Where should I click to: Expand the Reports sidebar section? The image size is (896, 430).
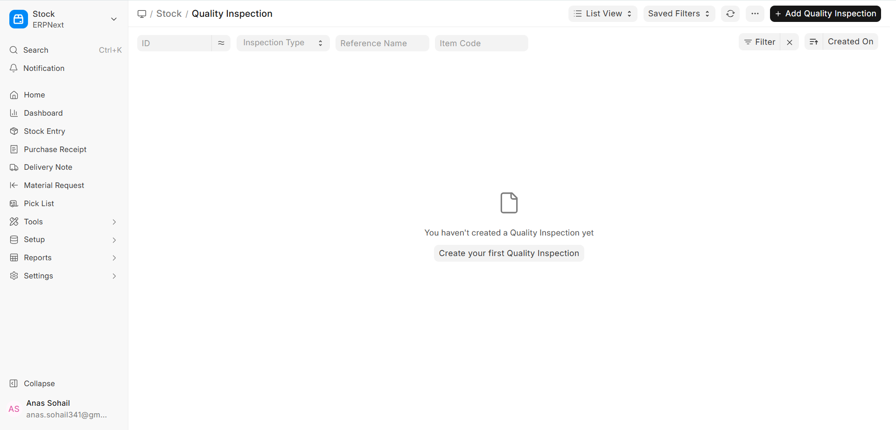coord(63,258)
